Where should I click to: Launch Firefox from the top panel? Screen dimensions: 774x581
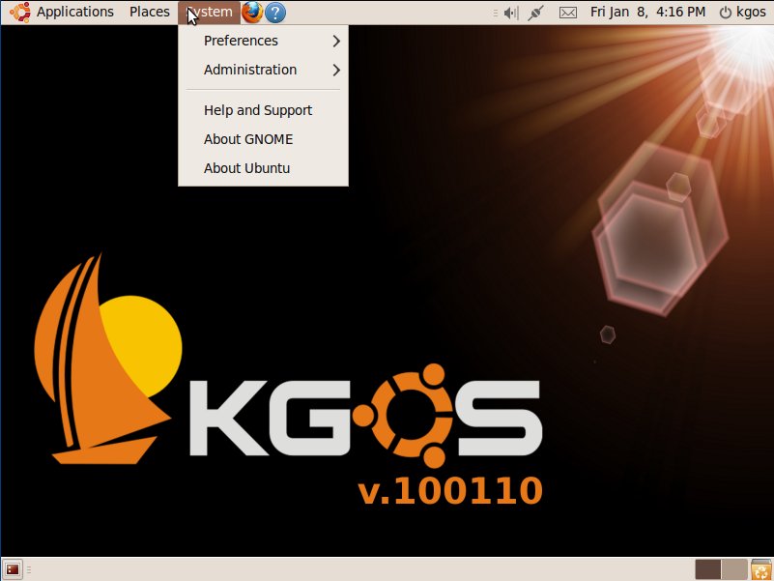pos(252,13)
